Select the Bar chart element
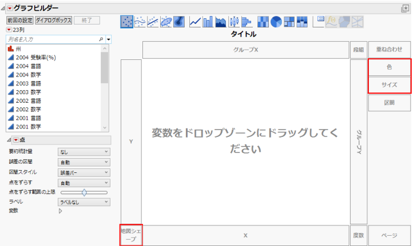413x246 pixels. tap(208, 22)
